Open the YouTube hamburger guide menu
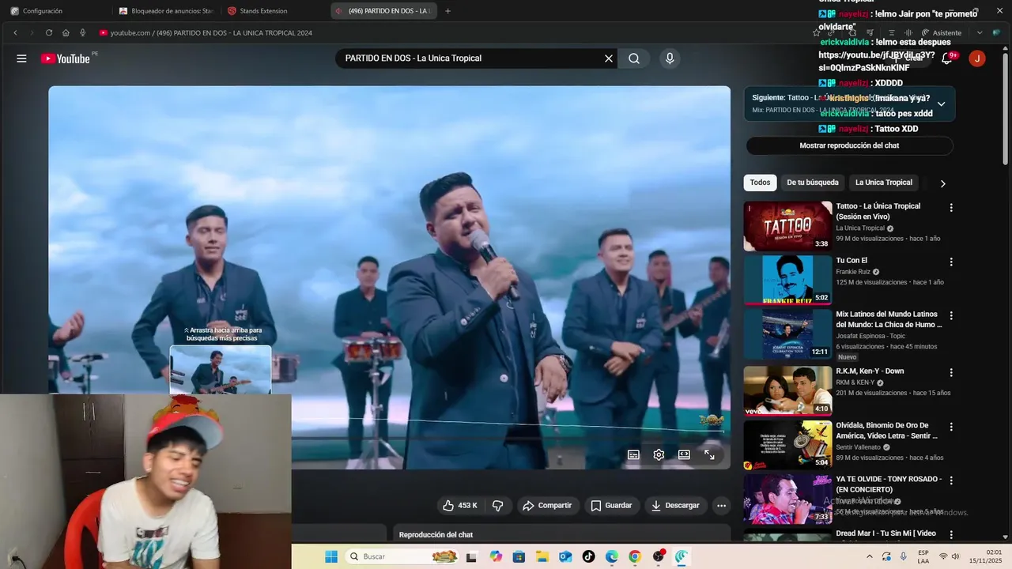This screenshot has width=1012, height=569. [21, 58]
